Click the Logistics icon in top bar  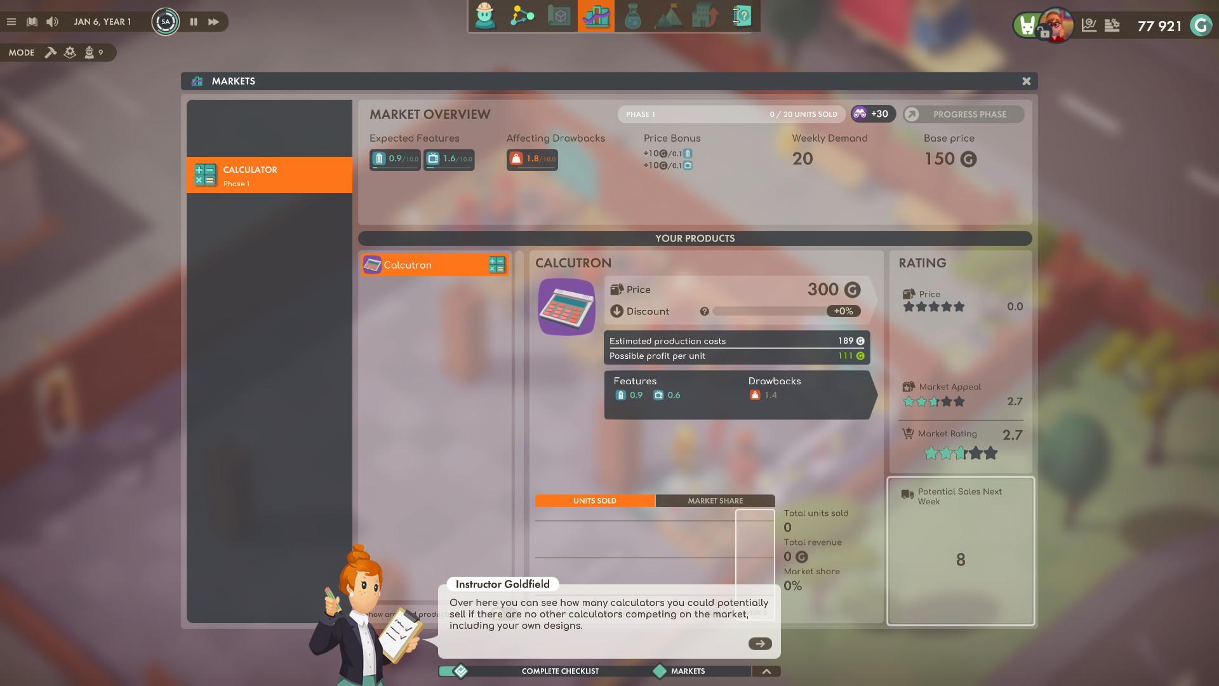[521, 17]
